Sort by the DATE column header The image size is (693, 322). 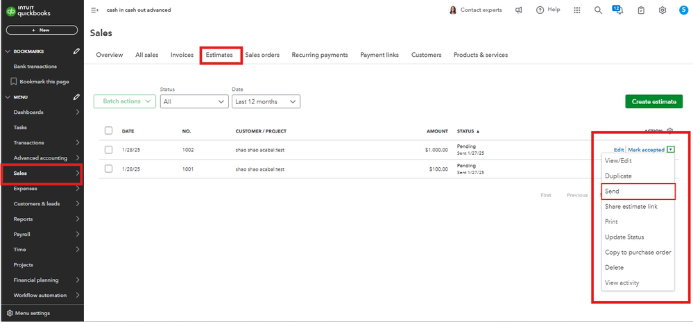tap(128, 131)
